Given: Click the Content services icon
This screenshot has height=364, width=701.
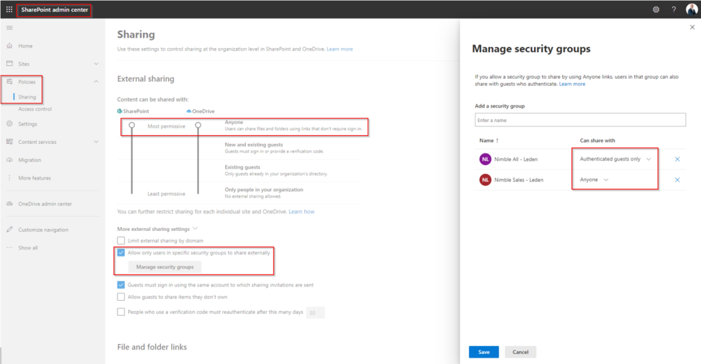Looking at the screenshot, I should (x=10, y=141).
